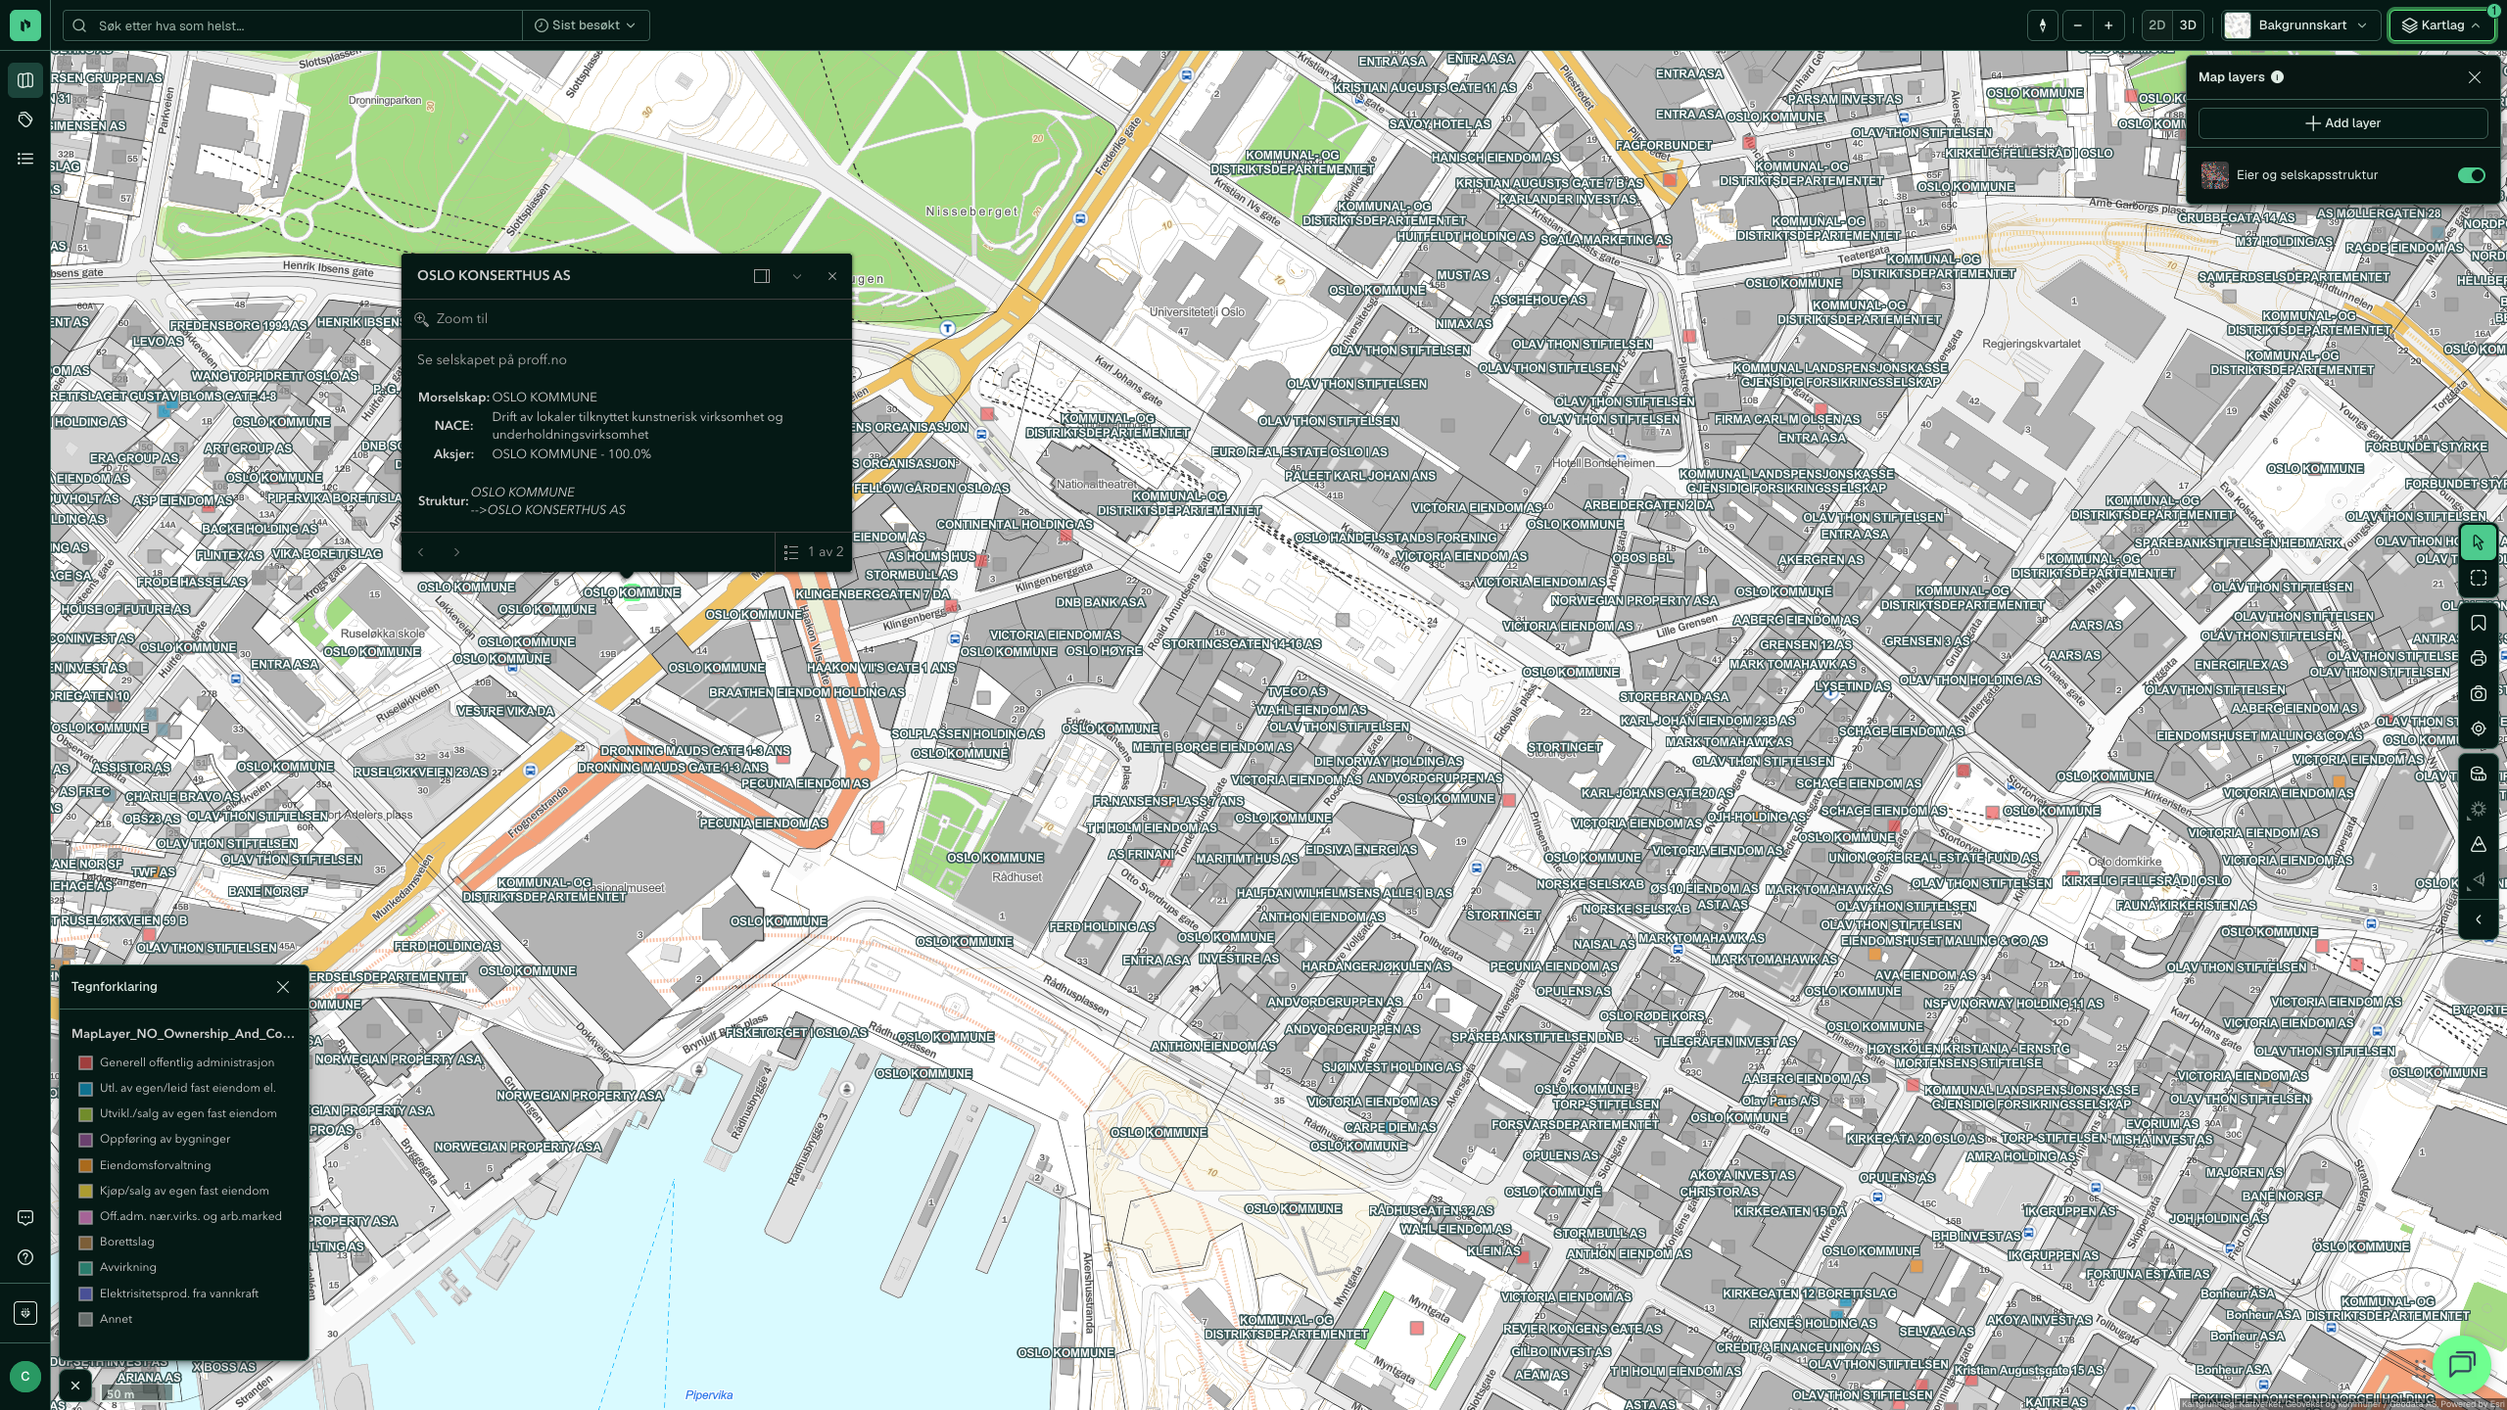Open the Bakgrunnskart basemap dropdown
This screenshot has width=2507, height=1410.
tap(2300, 25)
